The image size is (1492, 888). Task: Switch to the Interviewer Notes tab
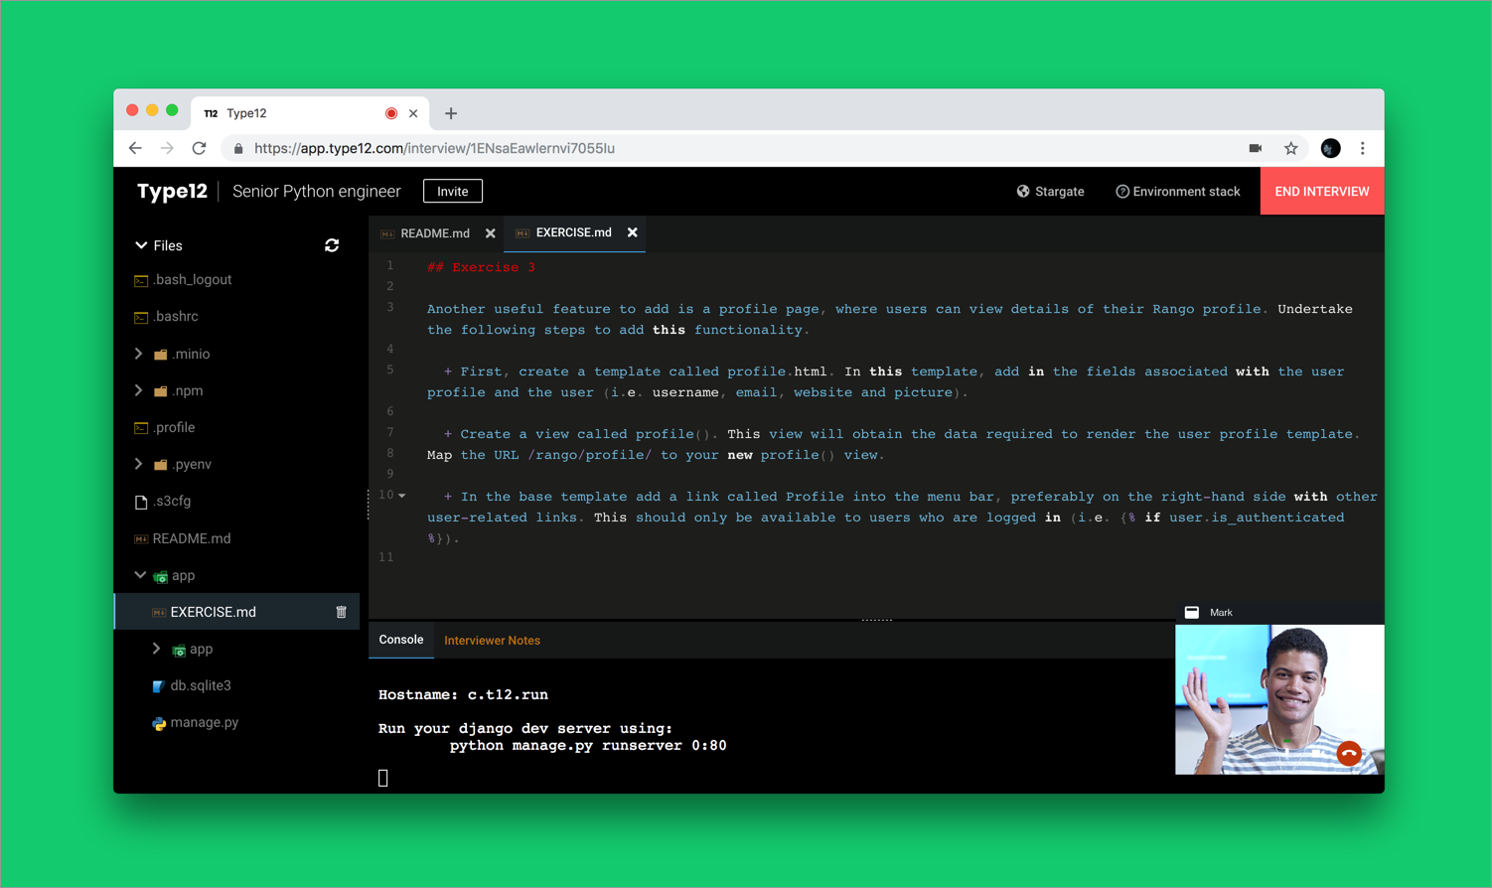point(492,641)
